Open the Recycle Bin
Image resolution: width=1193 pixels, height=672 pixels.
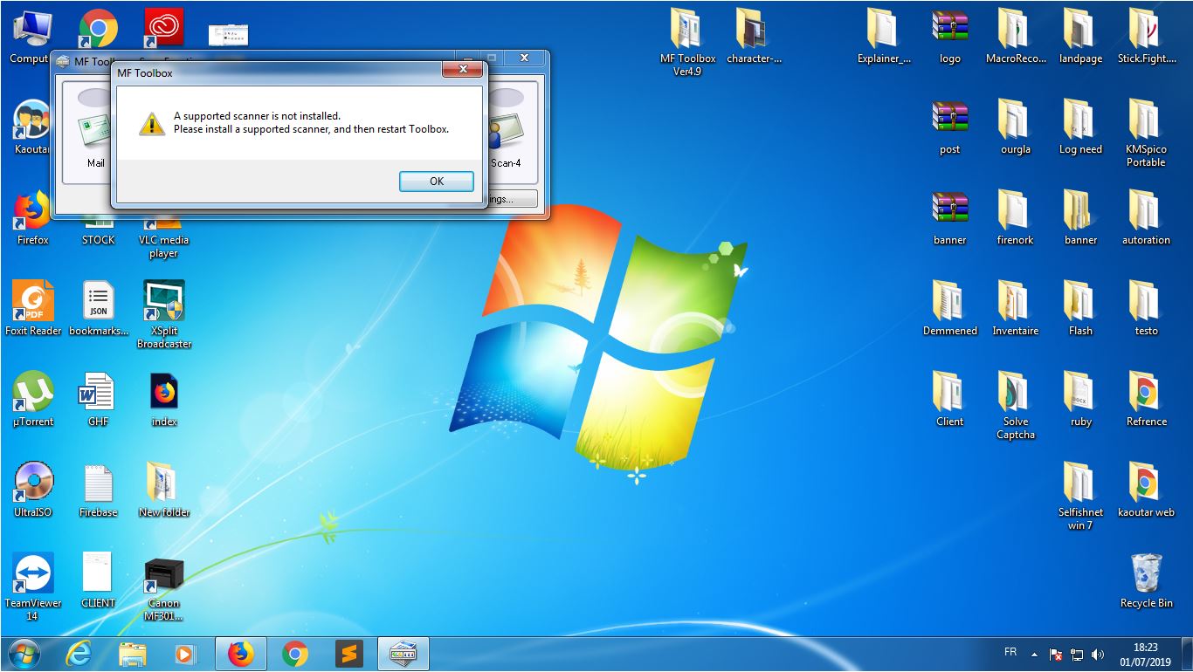(x=1146, y=577)
